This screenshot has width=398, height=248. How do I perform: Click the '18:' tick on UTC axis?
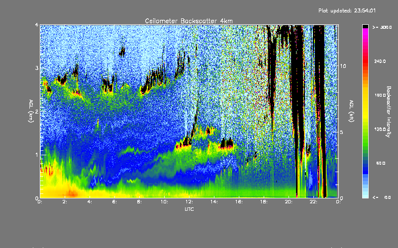coord(264,202)
